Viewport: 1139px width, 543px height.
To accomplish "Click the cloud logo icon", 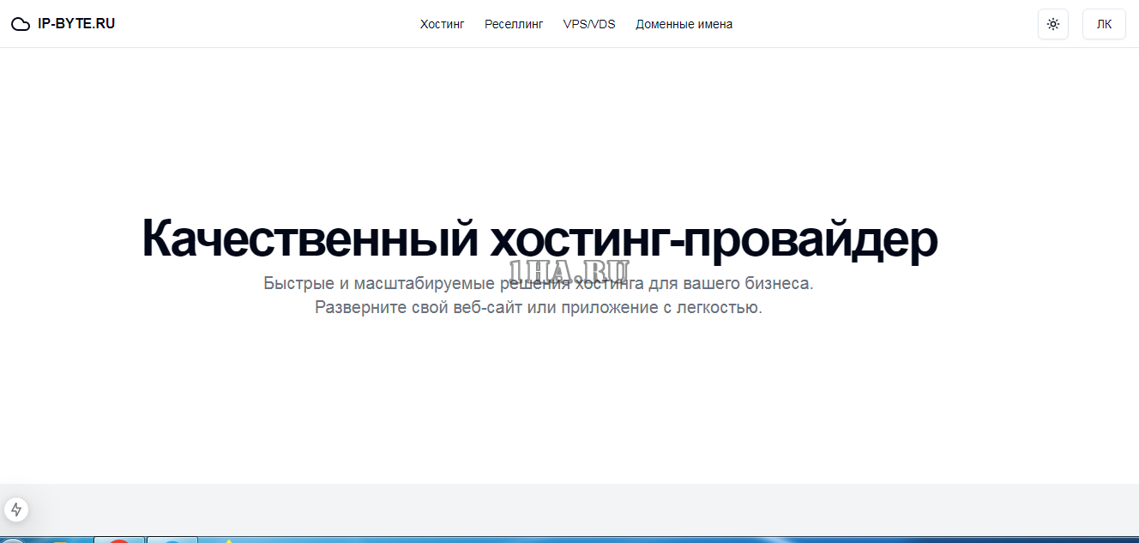I will coord(21,24).
